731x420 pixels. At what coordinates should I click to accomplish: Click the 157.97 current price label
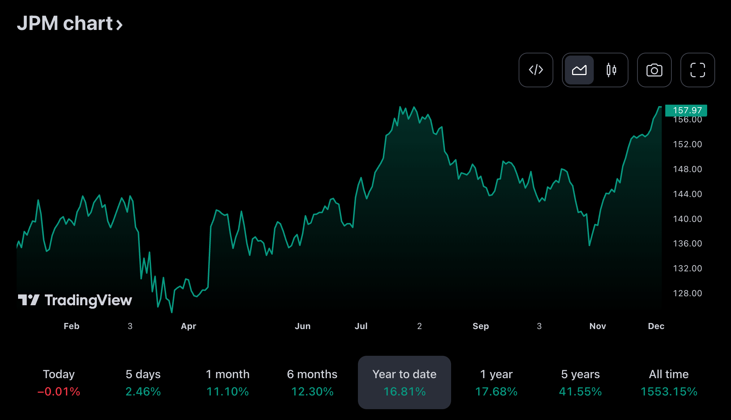686,110
